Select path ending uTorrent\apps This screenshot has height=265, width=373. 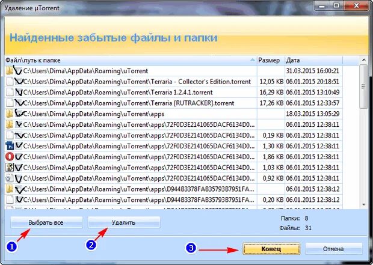[x=94, y=114]
